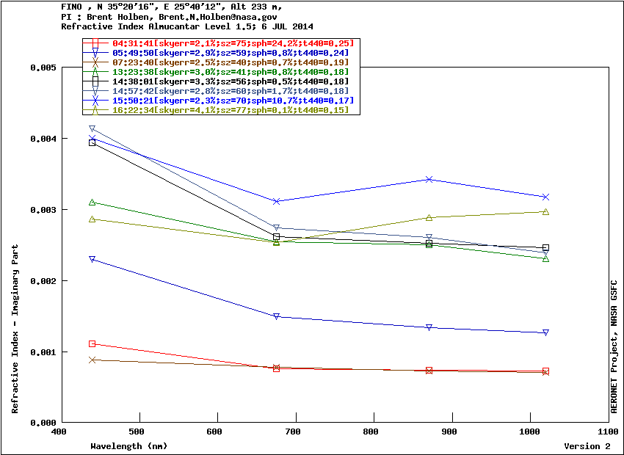
Task: Click the olive triangle marker in the 16:22:34 legend
Action: 95,109
